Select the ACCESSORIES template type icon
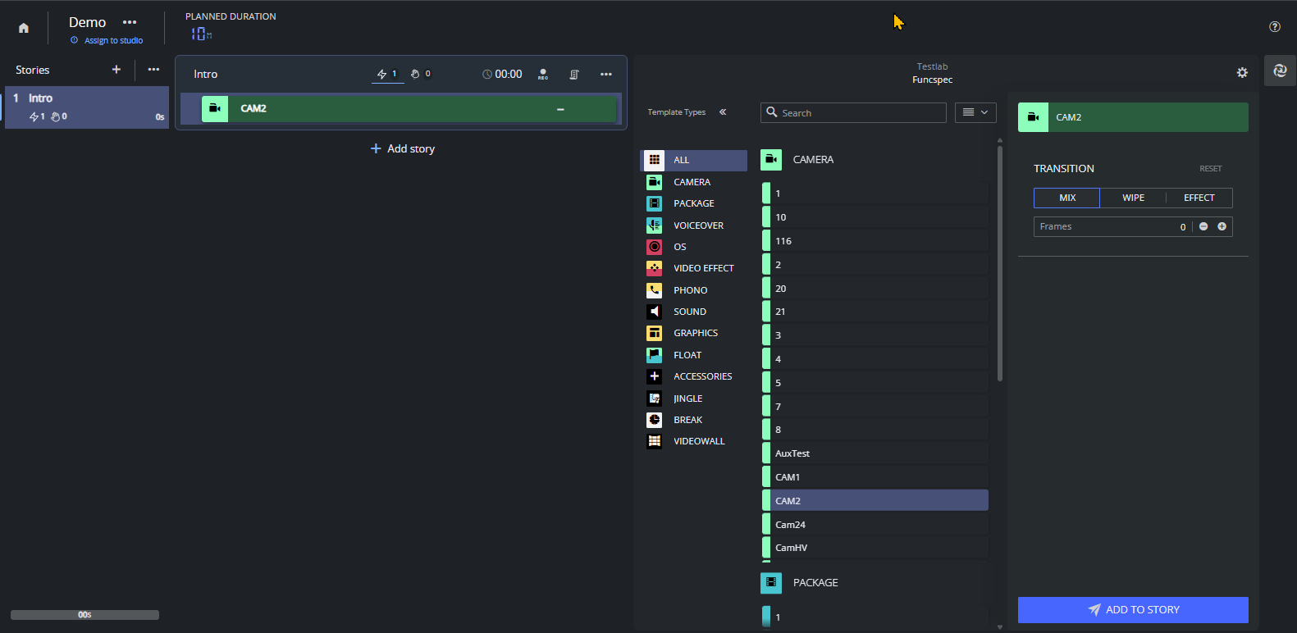The width and height of the screenshot is (1297, 633). coord(654,376)
